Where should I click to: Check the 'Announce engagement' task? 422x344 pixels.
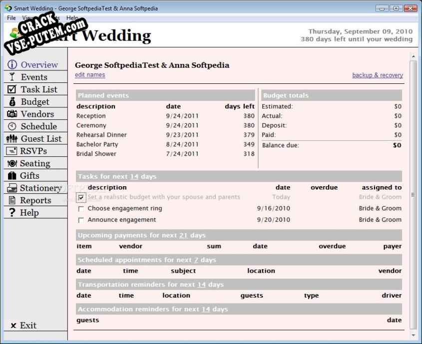(81, 220)
